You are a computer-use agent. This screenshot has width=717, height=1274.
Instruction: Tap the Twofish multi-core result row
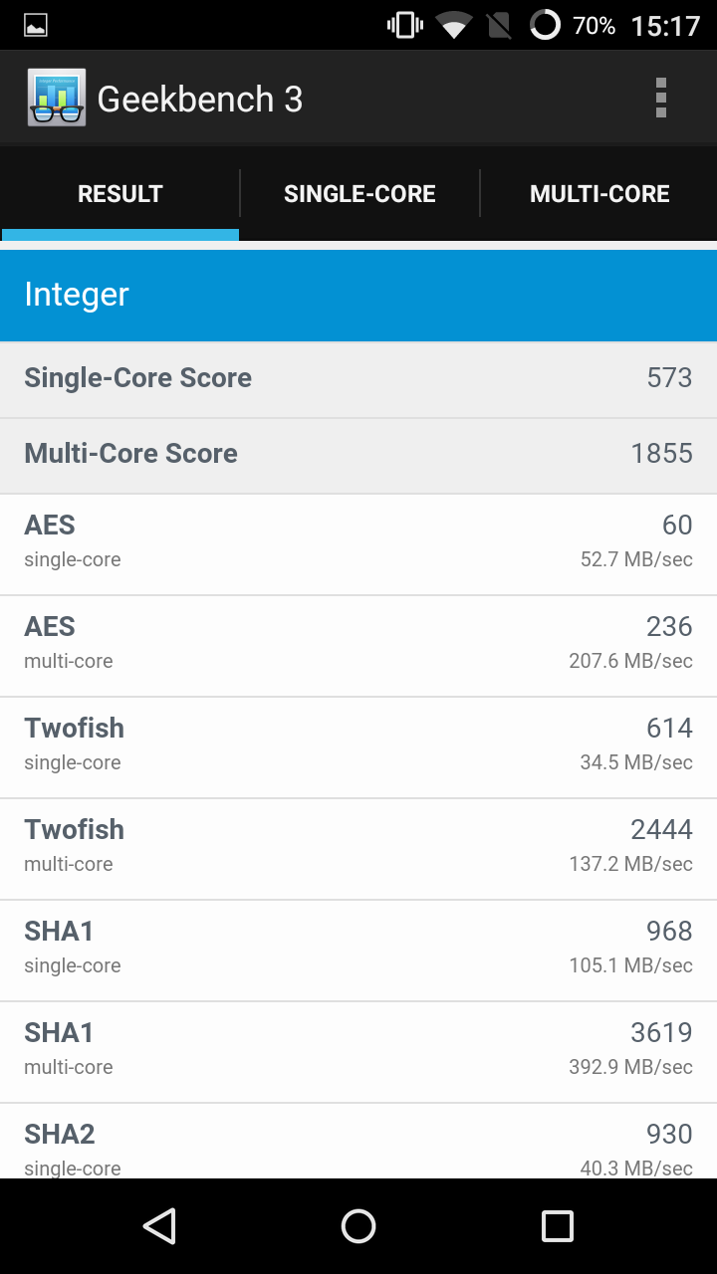[x=358, y=849]
